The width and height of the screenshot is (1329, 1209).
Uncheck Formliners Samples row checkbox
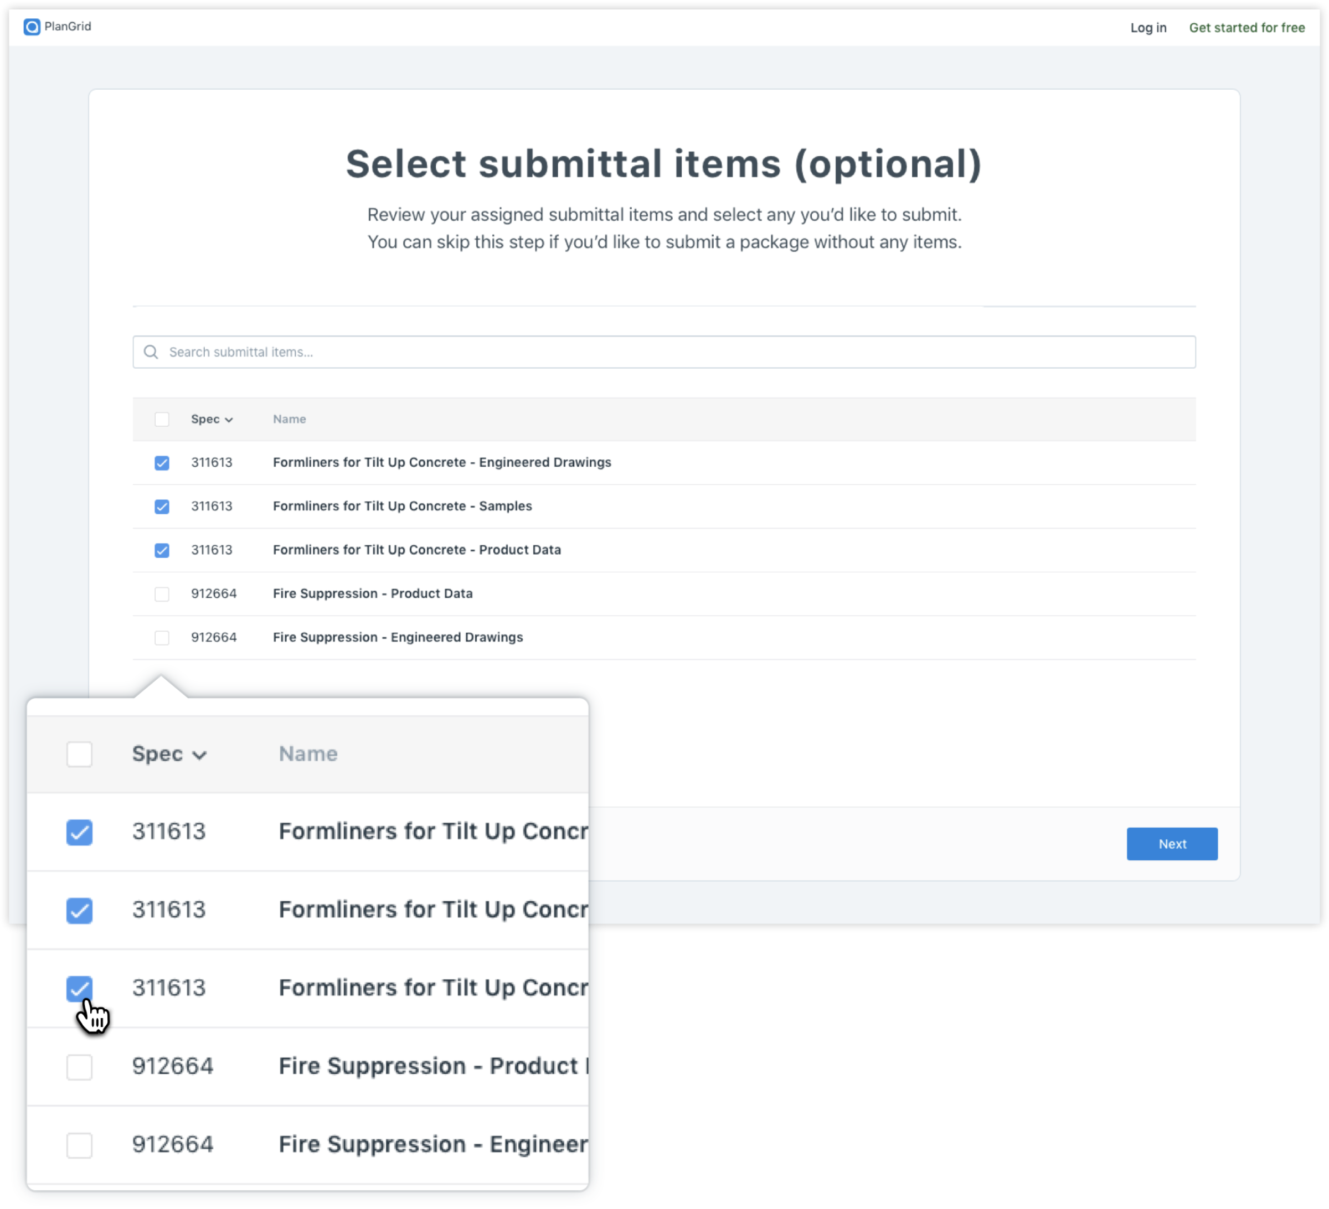coord(162,506)
